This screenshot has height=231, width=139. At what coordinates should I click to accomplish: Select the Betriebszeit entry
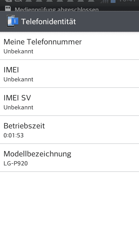[69, 130]
